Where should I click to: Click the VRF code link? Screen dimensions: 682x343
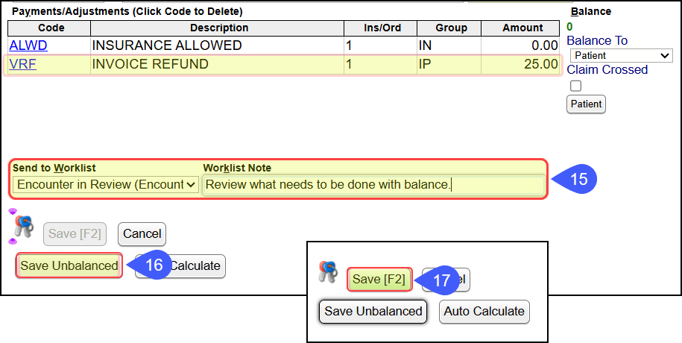22,64
